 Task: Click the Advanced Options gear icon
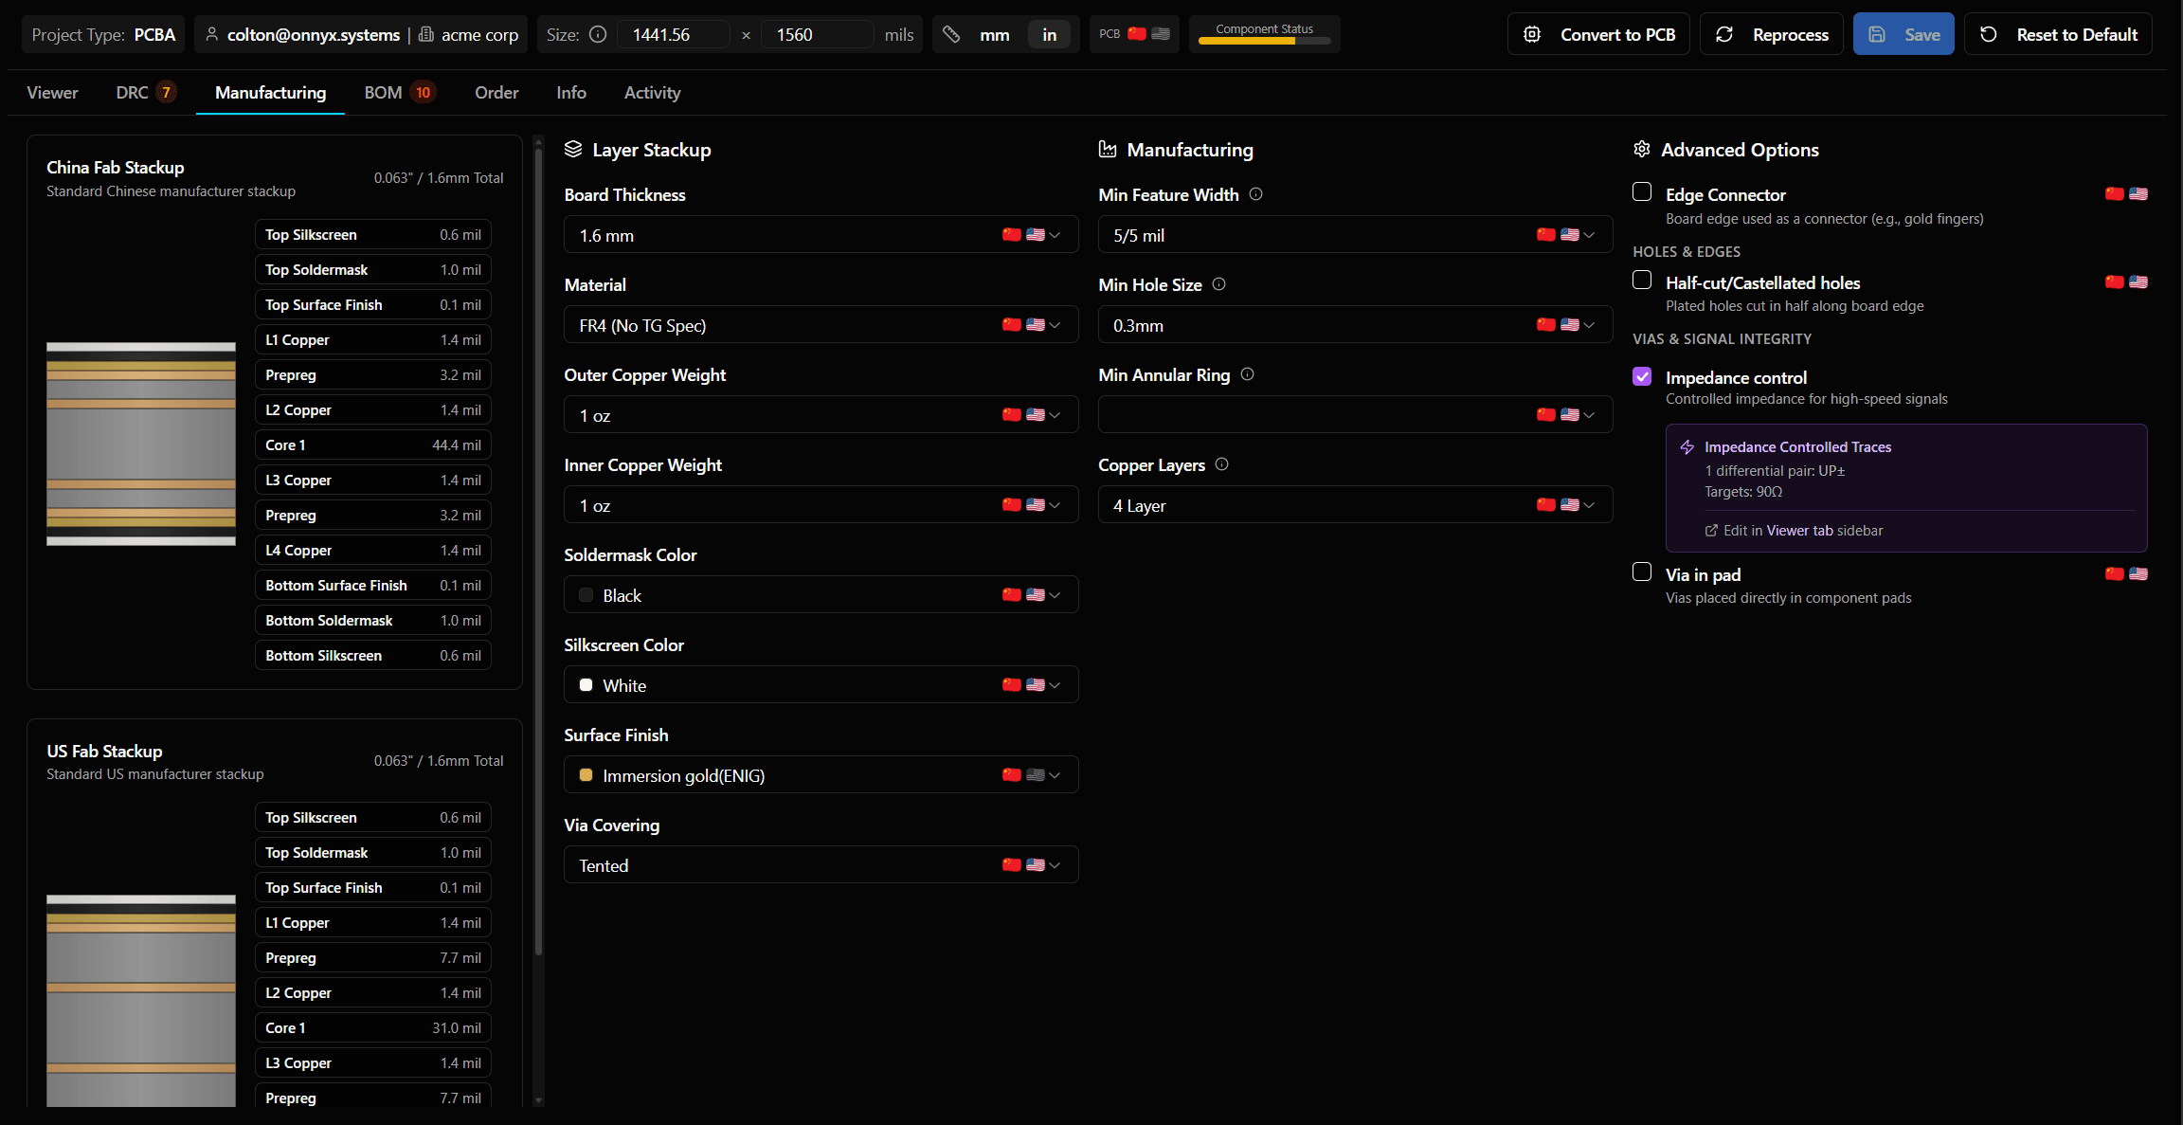[x=1642, y=149]
